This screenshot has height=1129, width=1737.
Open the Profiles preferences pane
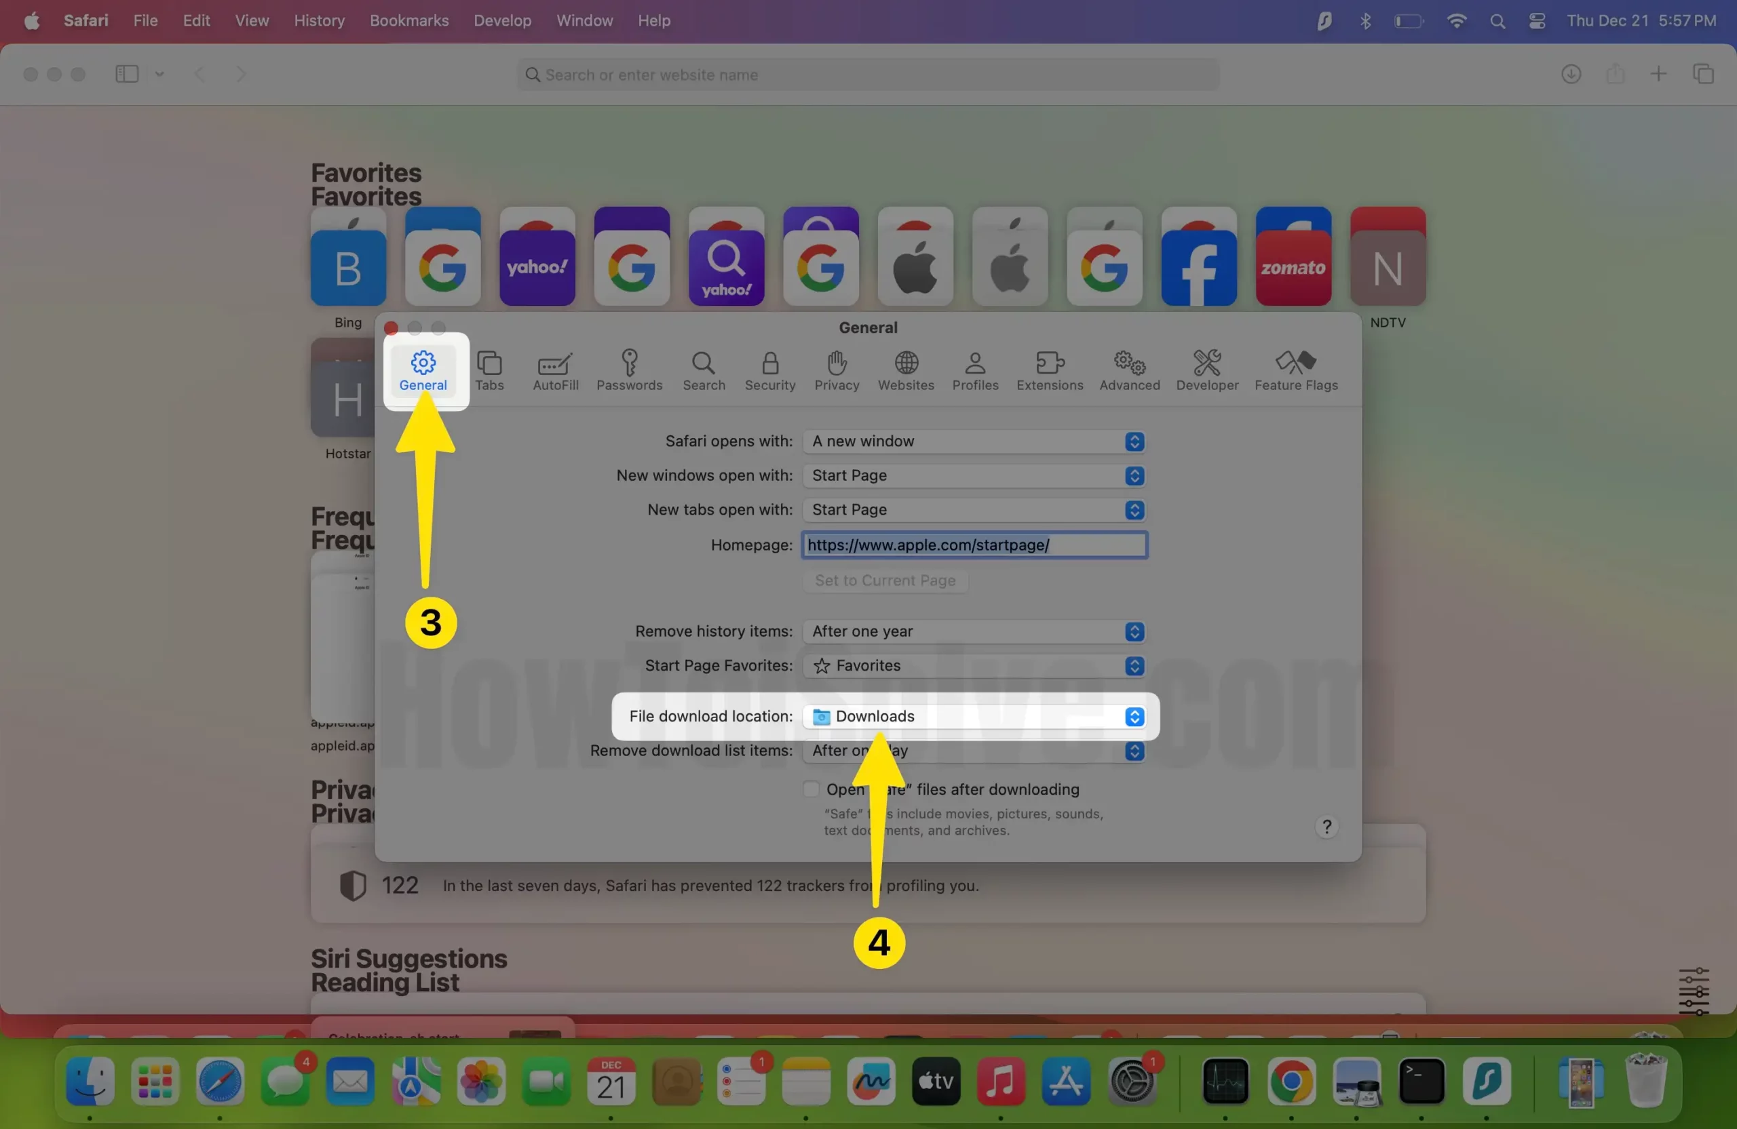[x=975, y=370]
